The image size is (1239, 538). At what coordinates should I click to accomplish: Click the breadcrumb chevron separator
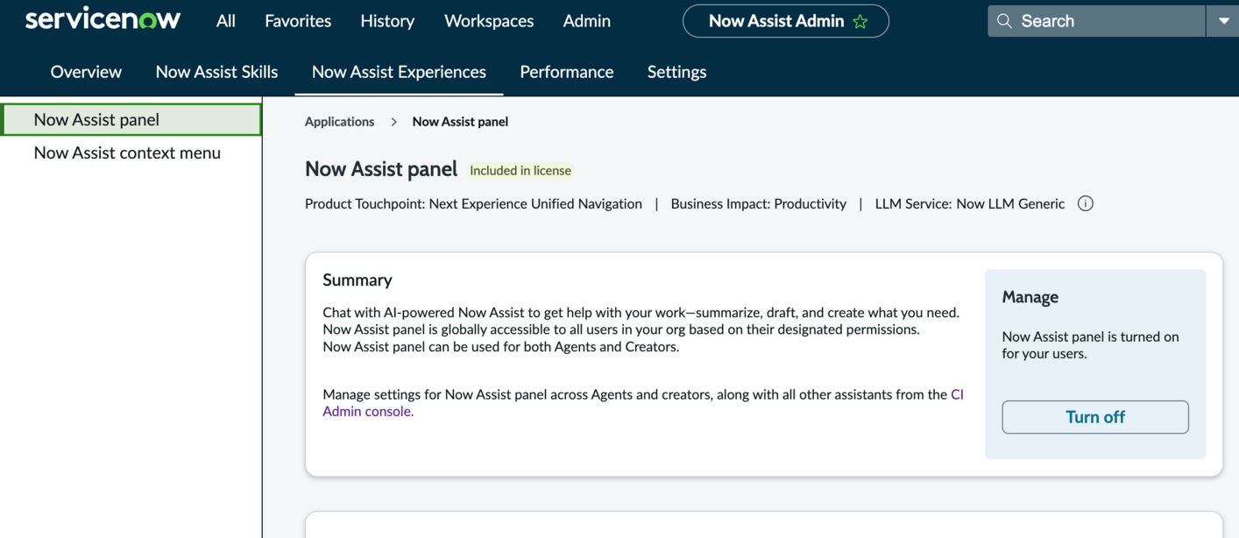click(x=393, y=122)
